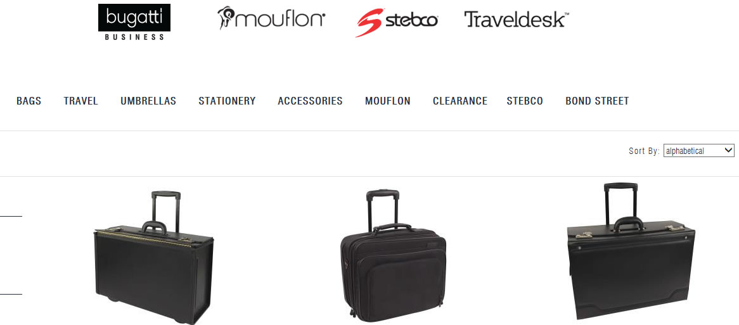This screenshot has width=739, height=325.
Task: View the gold-trimmed rolling catalog case
Action: [x=154, y=257]
